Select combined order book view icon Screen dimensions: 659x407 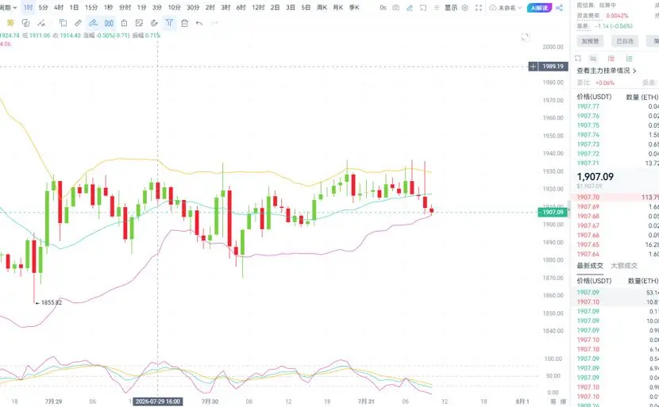[593, 59]
